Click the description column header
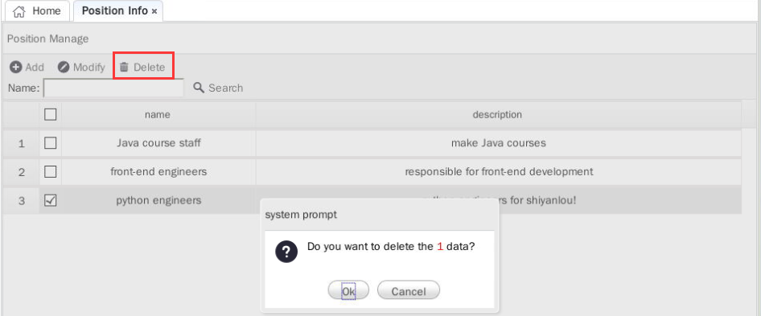This screenshot has width=761, height=316. pyautogui.click(x=498, y=114)
